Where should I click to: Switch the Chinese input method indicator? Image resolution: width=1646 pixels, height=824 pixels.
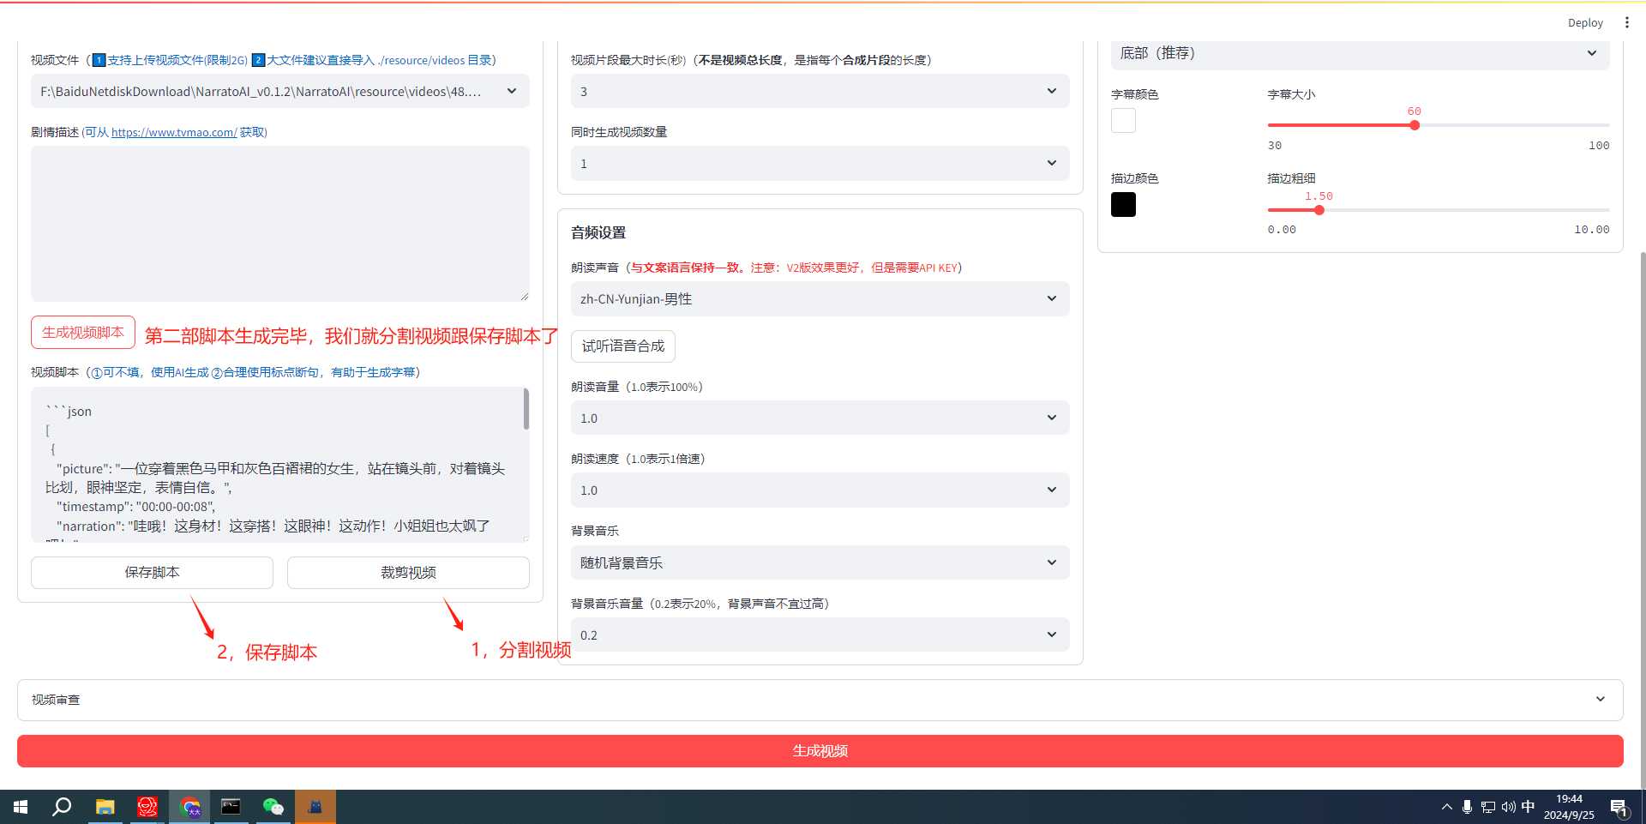(x=1528, y=807)
